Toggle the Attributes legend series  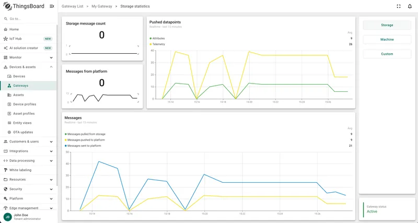[x=157, y=38]
